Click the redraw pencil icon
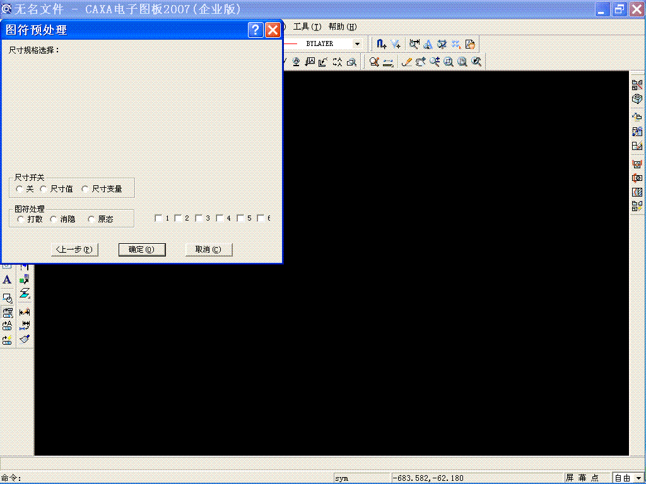Image resolution: width=646 pixels, height=484 pixels. point(407,62)
